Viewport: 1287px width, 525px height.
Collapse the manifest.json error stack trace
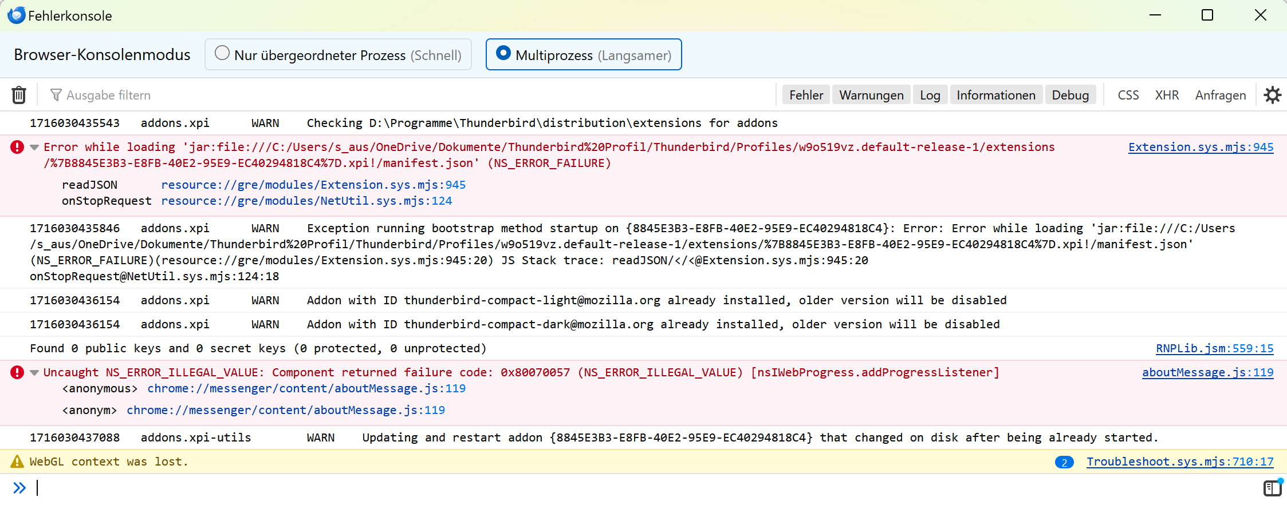[x=34, y=148]
